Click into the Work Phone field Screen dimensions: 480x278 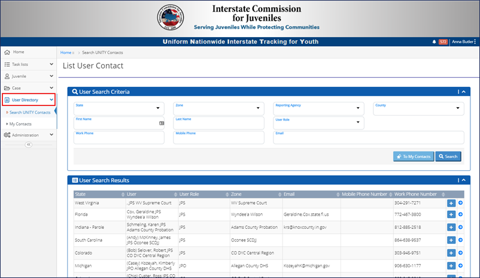(x=119, y=137)
